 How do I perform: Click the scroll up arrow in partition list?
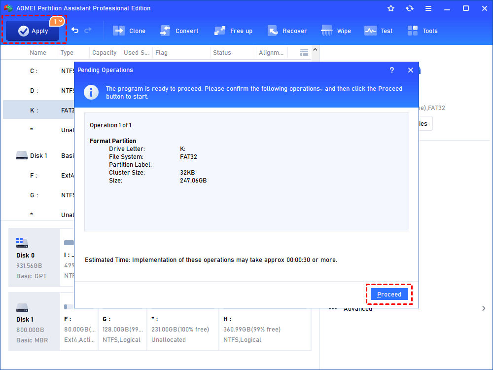pos(316,50)
